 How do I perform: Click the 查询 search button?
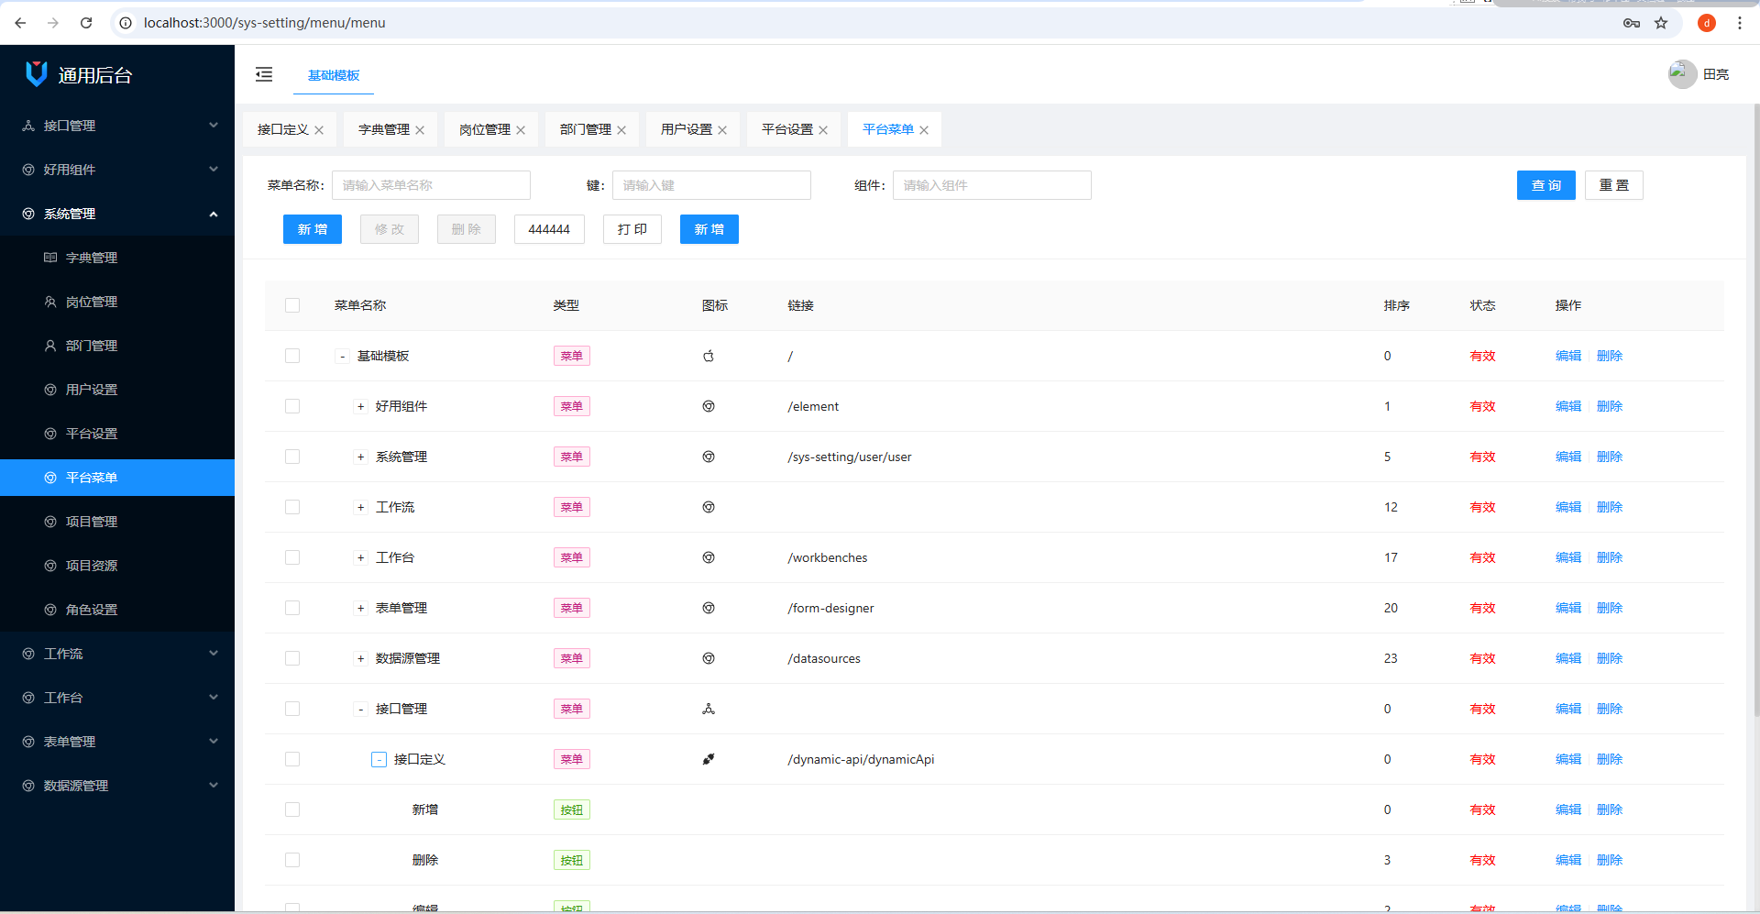click(1545, 184)
